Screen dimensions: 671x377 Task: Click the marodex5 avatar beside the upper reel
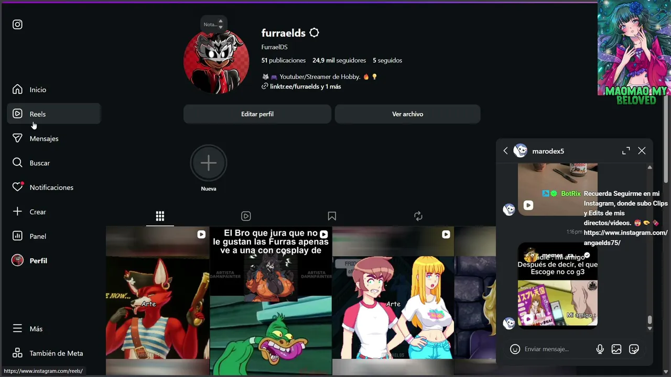point(509,209)
